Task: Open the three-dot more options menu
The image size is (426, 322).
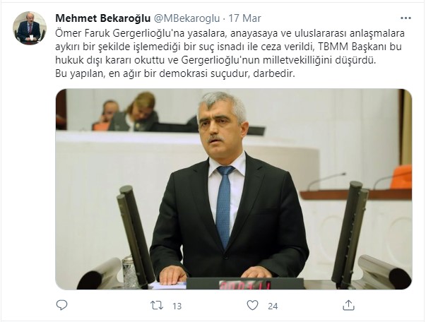Action: pyautogui.click(x=406, y=18)
